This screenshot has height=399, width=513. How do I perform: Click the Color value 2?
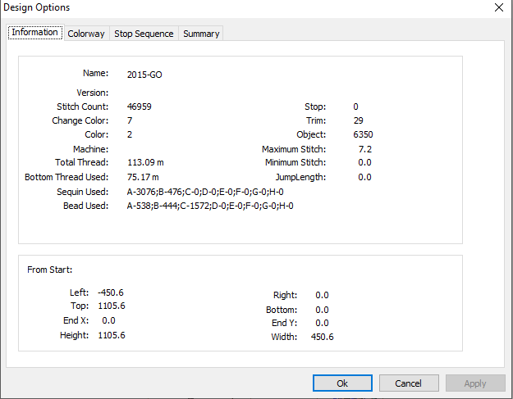pos(130,134)
